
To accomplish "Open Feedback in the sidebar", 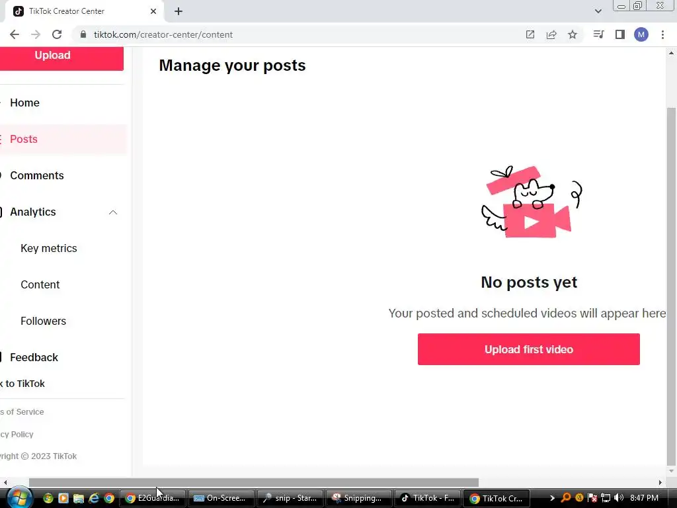I will [x=34, y=357].
